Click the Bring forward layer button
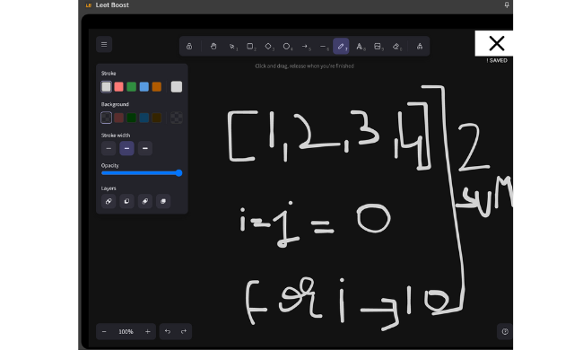 click(x=145, y=201)
